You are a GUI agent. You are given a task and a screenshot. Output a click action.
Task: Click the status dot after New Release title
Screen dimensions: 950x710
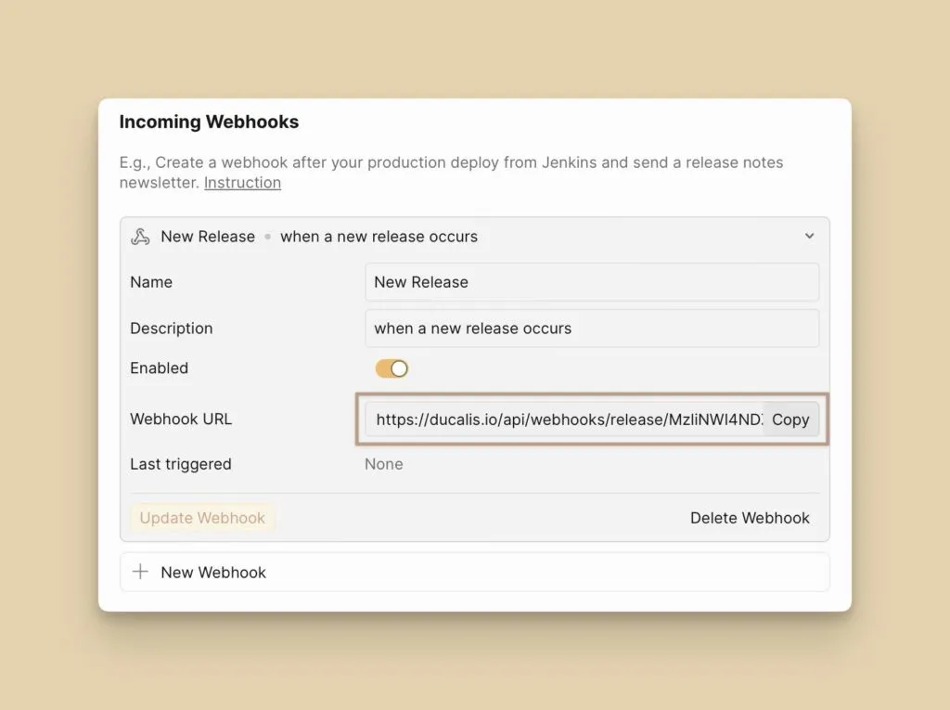(x=267, y=237)
